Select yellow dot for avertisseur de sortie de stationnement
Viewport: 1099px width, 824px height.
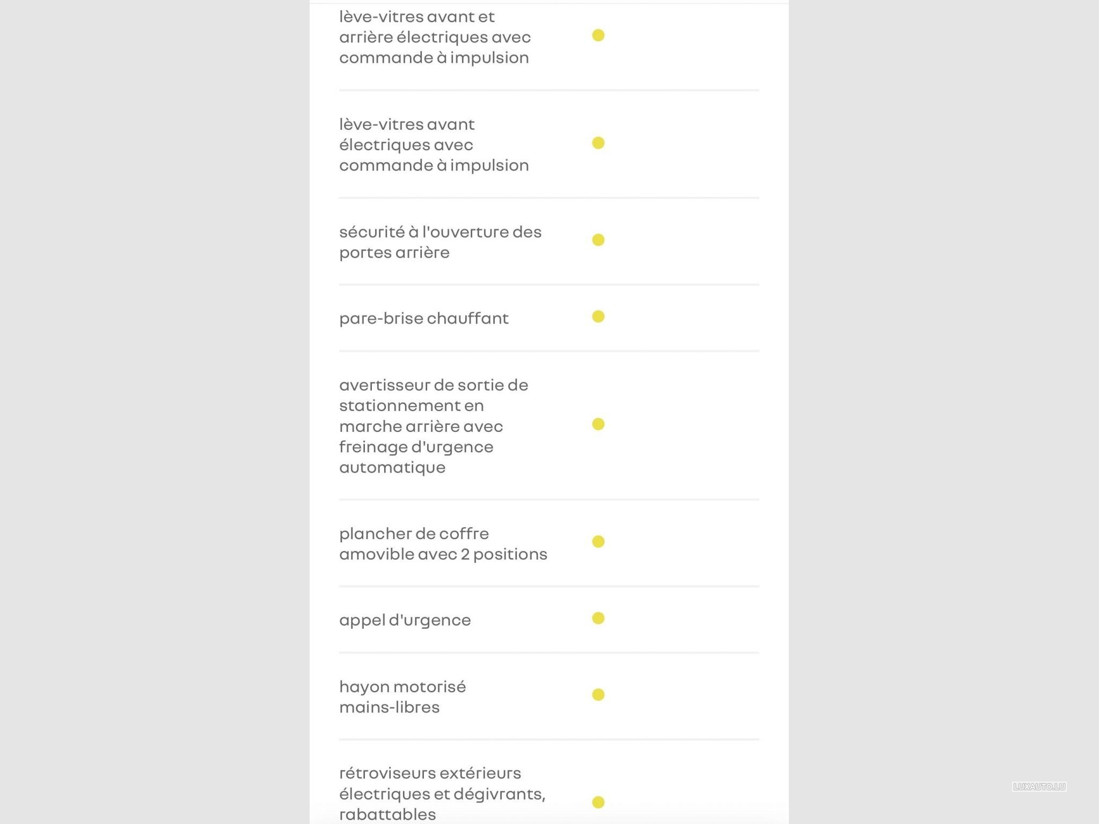598,424
